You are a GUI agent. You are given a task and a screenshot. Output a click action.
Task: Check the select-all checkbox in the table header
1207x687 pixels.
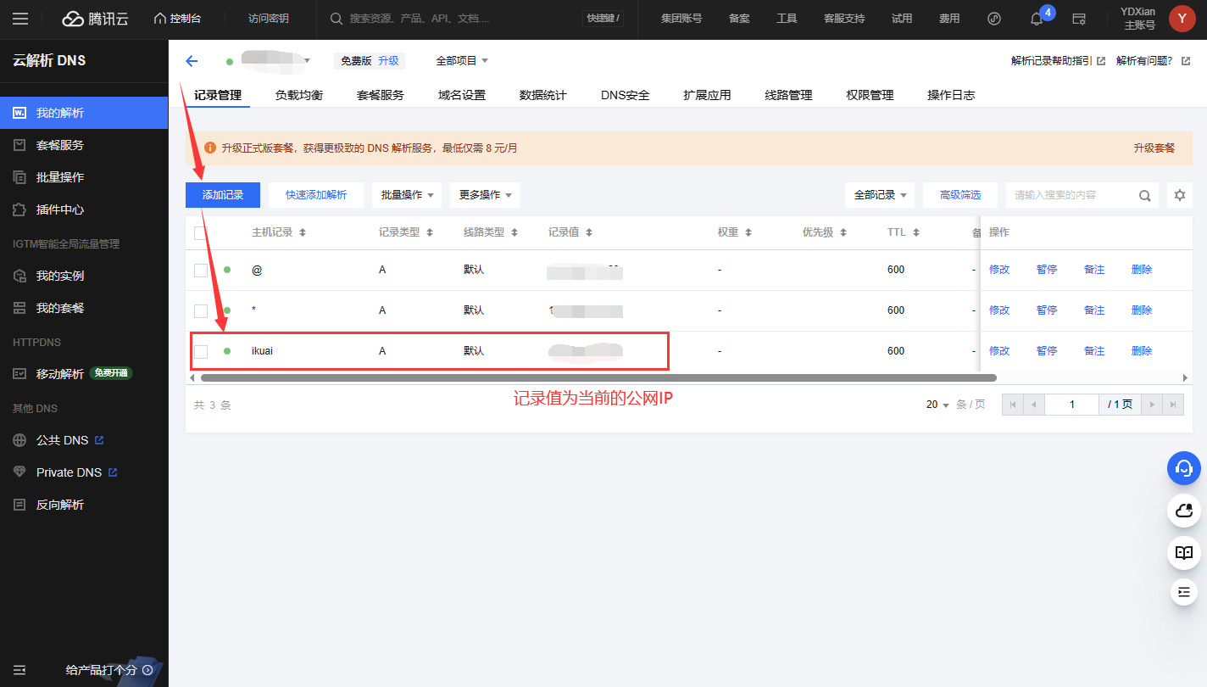(x=201, y=232)
